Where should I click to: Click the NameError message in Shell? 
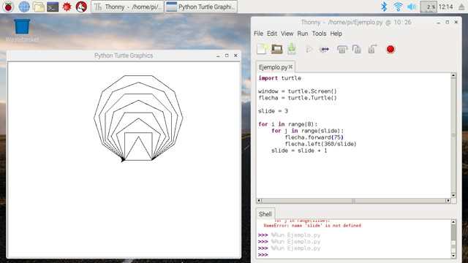pyautogui.click(x=312, y=226)
